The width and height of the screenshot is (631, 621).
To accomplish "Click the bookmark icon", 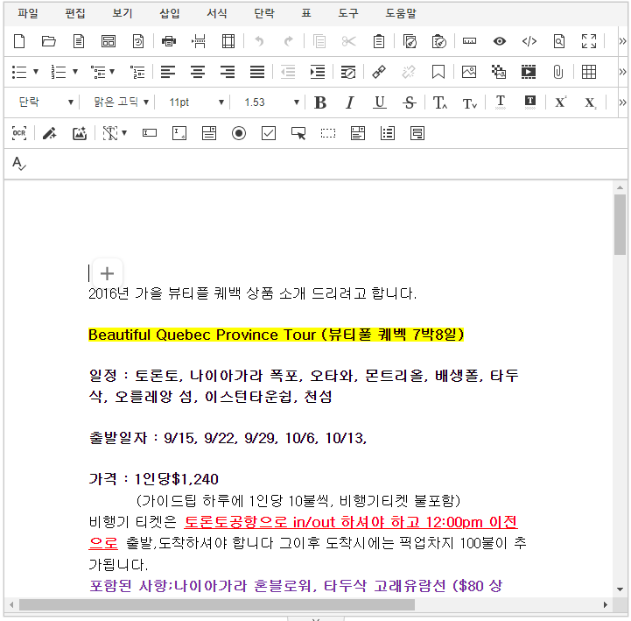I will pyautogui.click(x=438, y=72).
